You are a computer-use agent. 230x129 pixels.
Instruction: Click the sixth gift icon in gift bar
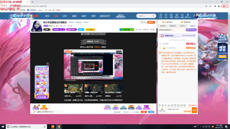[x=146, y=107]
